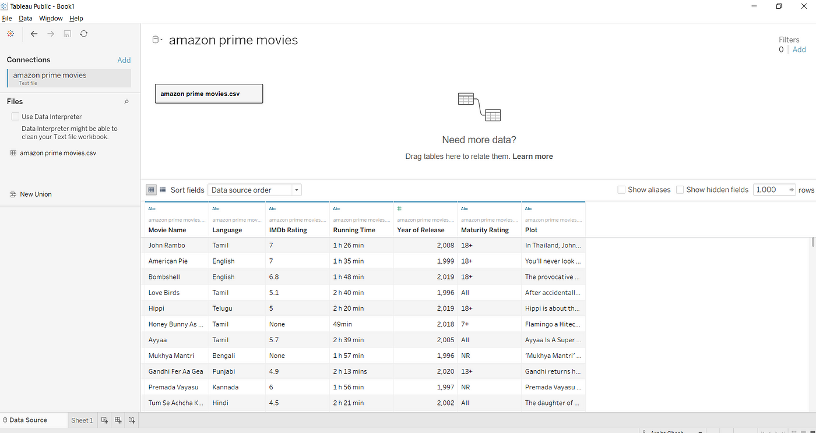Go back with the undo arrow
816x433 pixels.
34,34
